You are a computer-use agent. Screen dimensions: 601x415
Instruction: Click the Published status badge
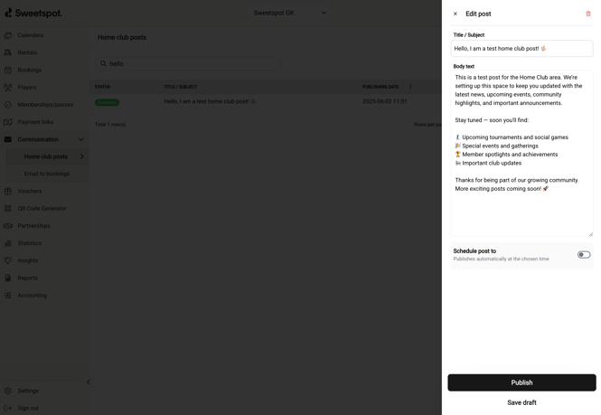point(107,102)
